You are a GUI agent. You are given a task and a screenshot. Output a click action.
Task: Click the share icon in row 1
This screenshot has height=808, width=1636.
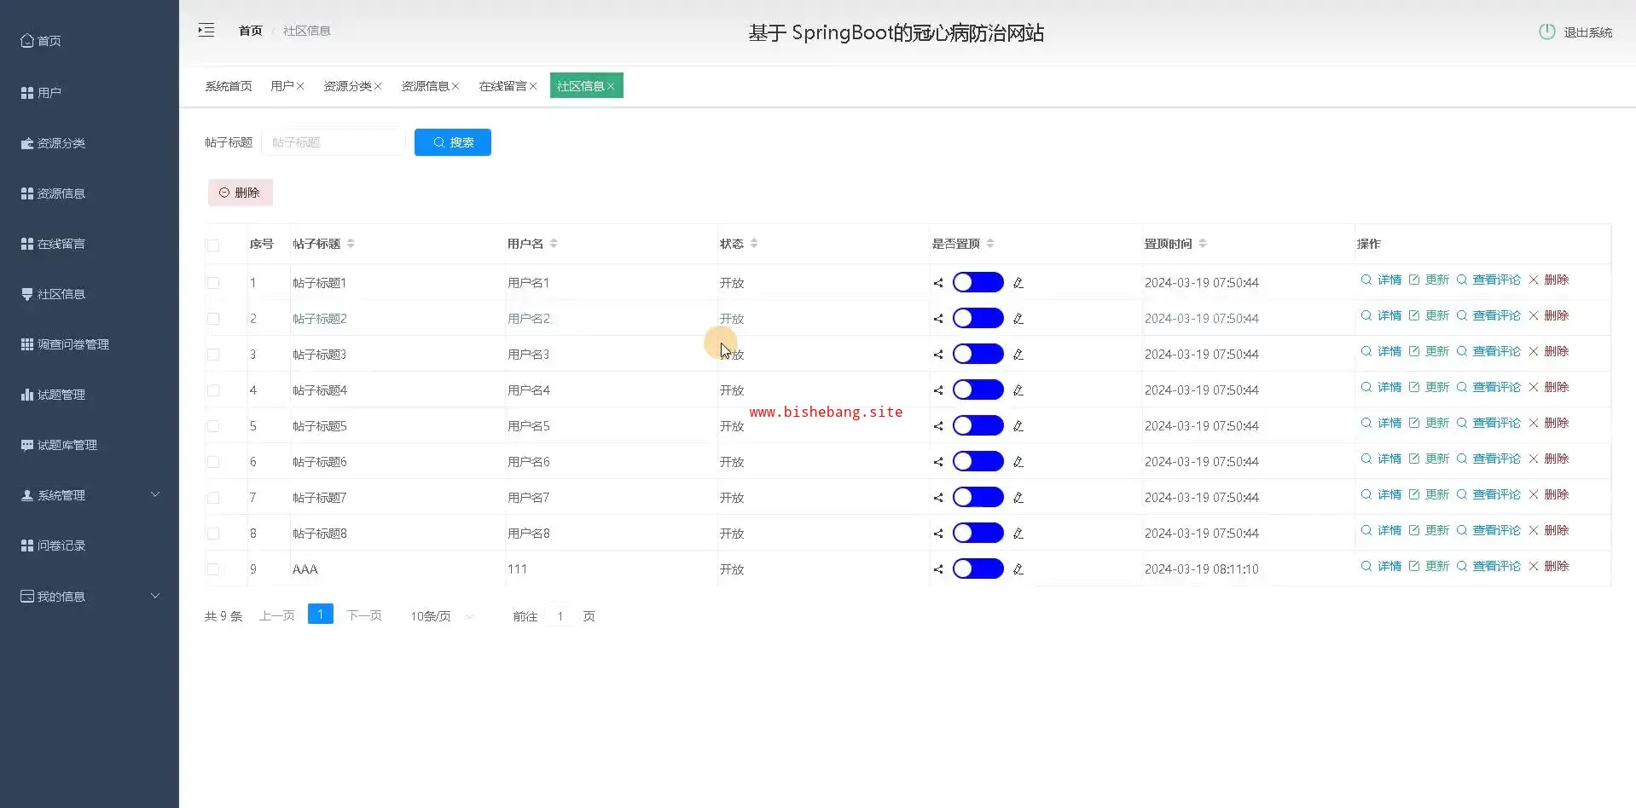pyautogui.click(x=937, y=283)
